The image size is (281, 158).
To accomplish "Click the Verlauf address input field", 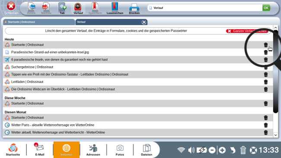I will coord(205,8).
